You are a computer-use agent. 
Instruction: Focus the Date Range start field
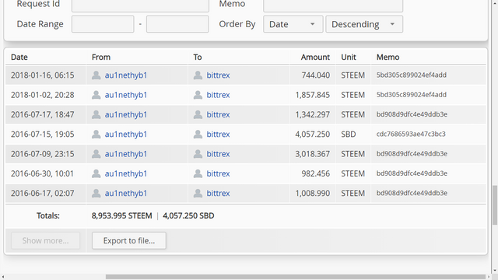(103, 24)
